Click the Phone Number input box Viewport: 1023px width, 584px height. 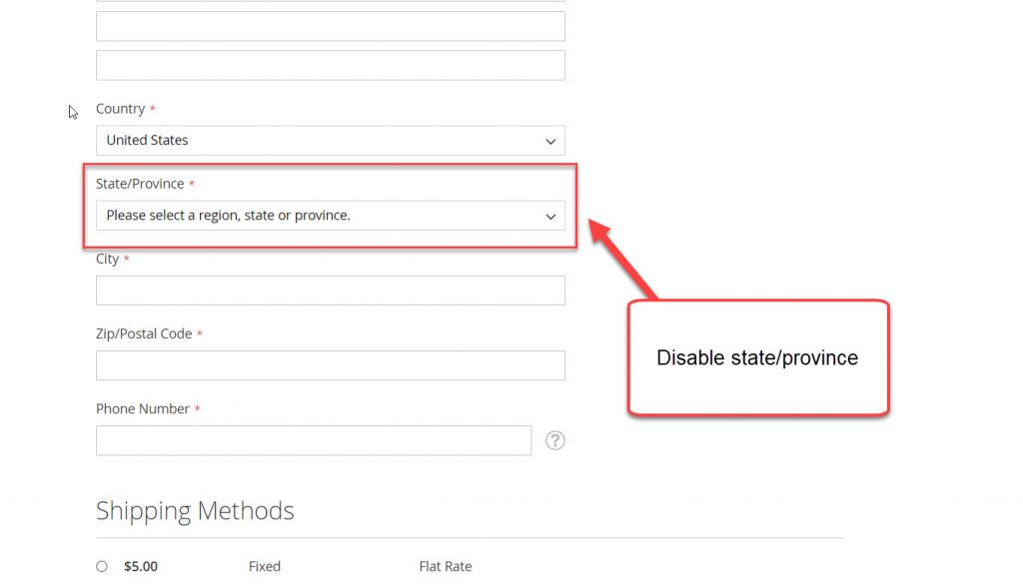313,439
